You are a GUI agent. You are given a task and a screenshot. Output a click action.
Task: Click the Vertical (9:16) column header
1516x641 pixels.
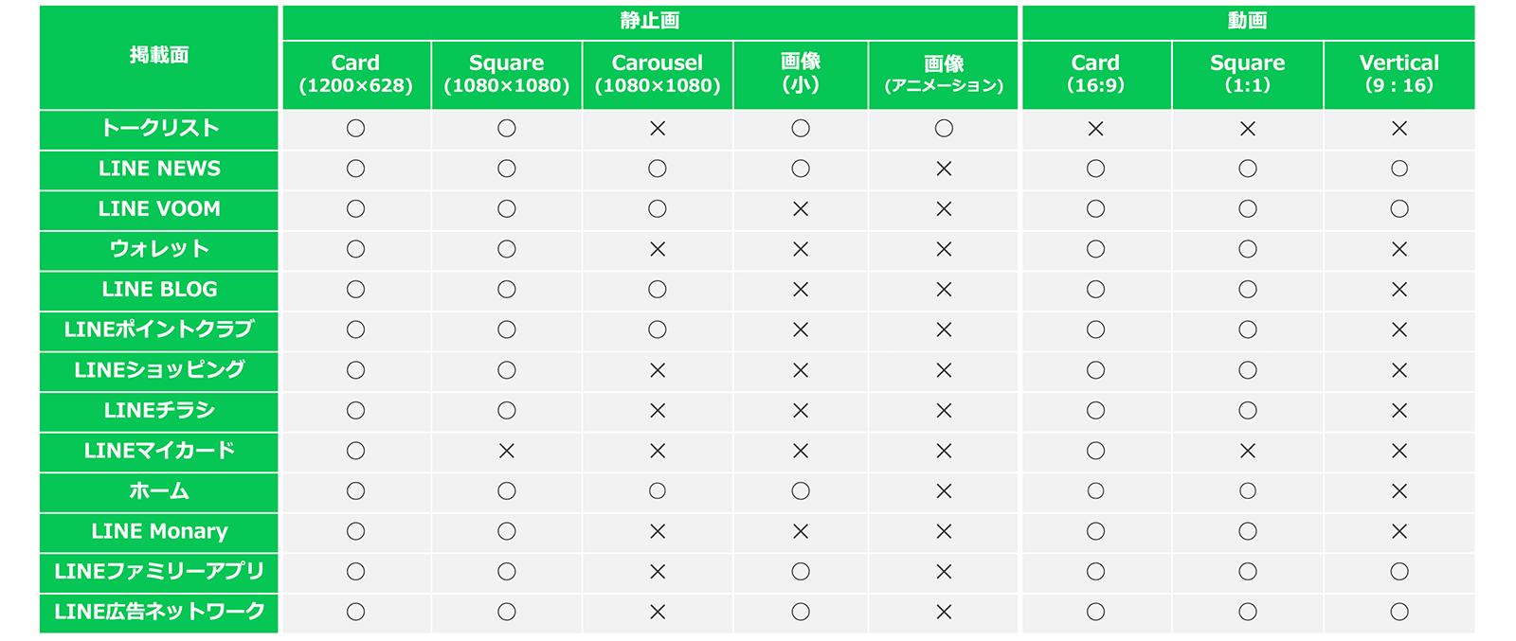[1399, 75]
